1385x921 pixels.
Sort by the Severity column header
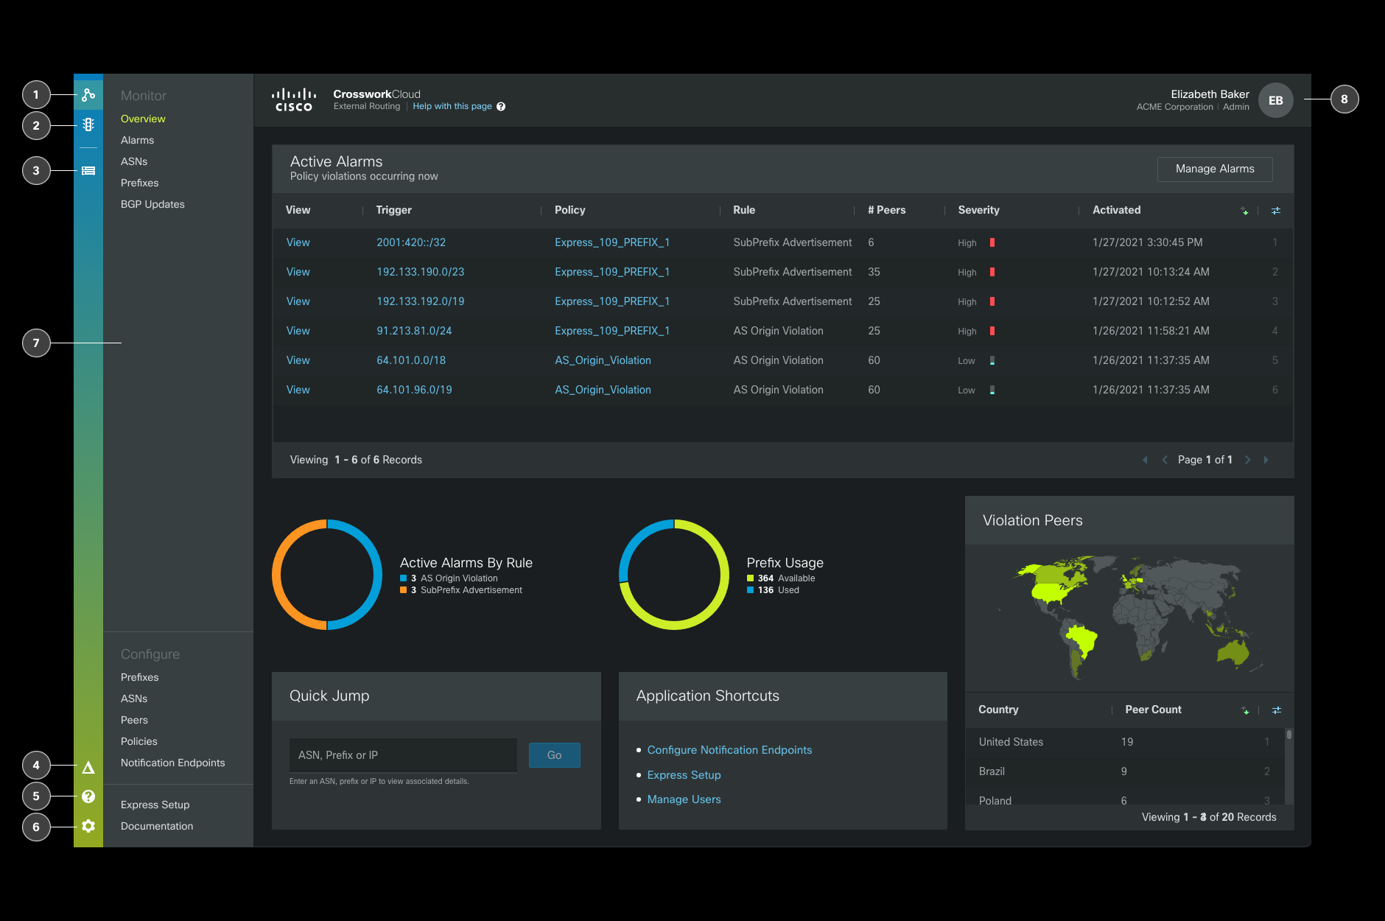click(x=979, y=210)
